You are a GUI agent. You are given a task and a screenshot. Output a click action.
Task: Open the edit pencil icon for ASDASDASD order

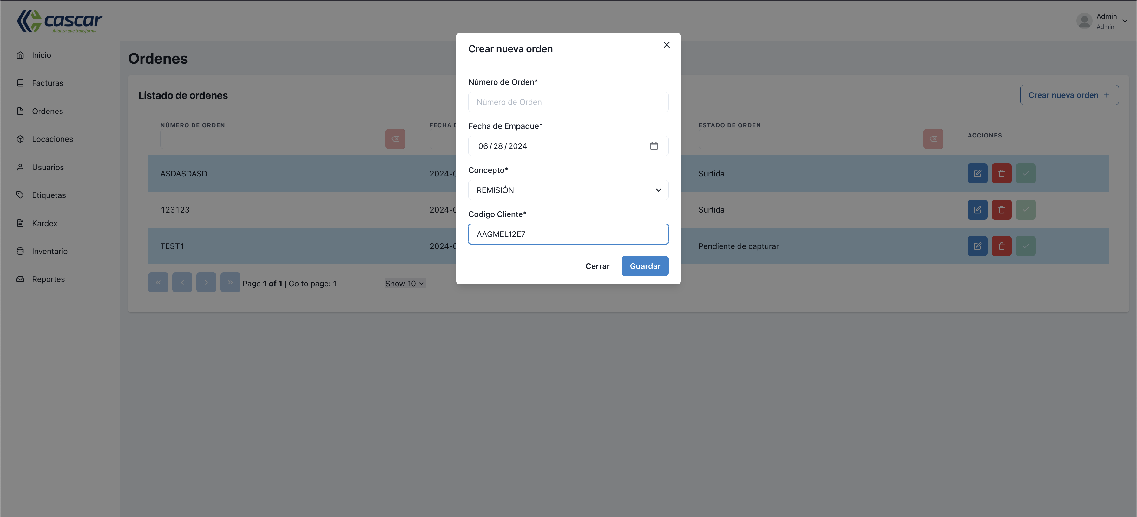[977, 173]
